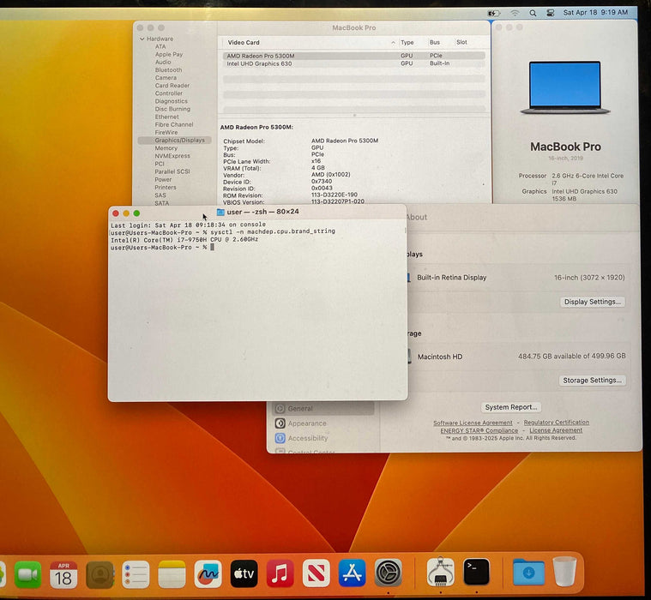Open the Trash in the Dock

point(565,572)
